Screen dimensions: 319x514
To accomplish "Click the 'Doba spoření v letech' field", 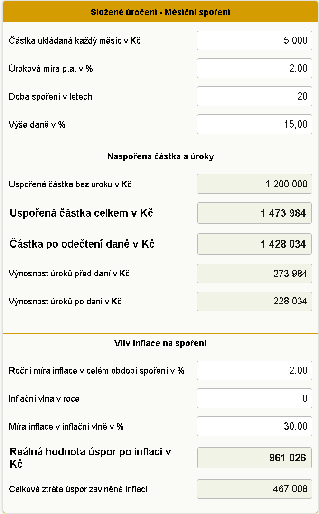I will [x=254, y=96].
